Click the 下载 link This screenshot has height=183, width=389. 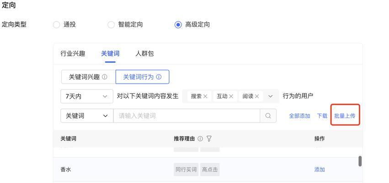pyautogui.click(x=322, y=116)
